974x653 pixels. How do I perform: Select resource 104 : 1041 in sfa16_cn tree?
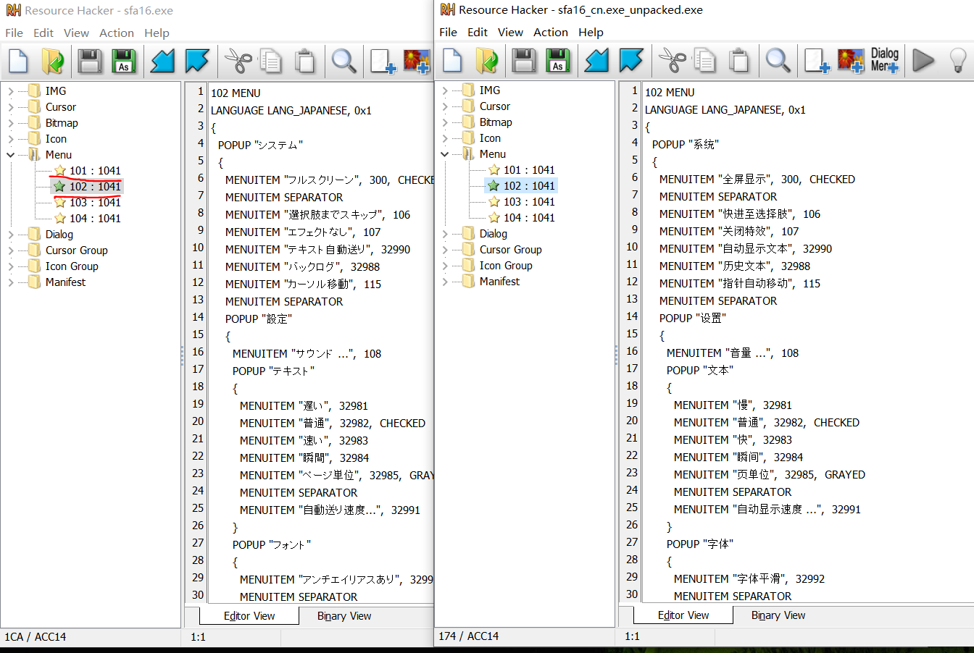(x=529, y=218)
